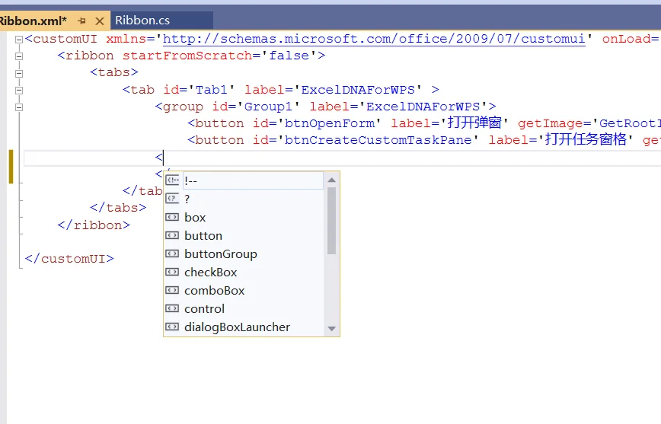The height and width of the screenshot is (424, 661).
Task: Place cursor on startFromScratch attribute
Action: point(187,56)
